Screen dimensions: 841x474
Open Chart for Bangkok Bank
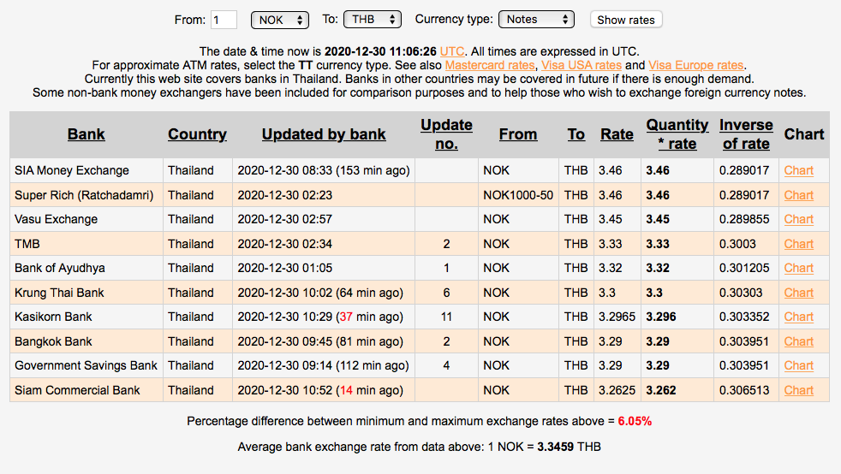(798, 341)
